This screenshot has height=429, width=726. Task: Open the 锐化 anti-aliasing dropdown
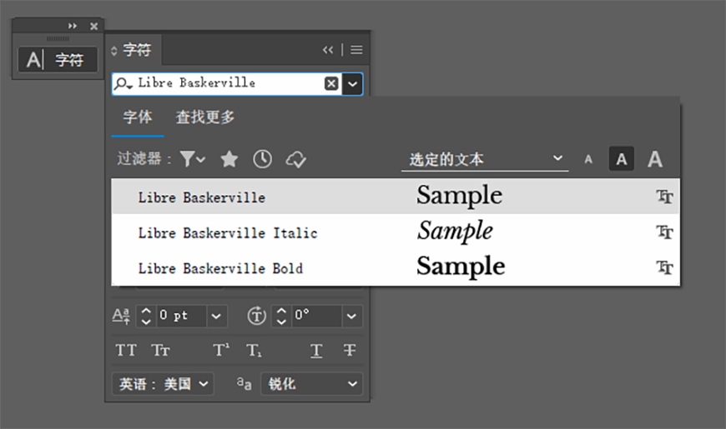(x=311, y=384)
